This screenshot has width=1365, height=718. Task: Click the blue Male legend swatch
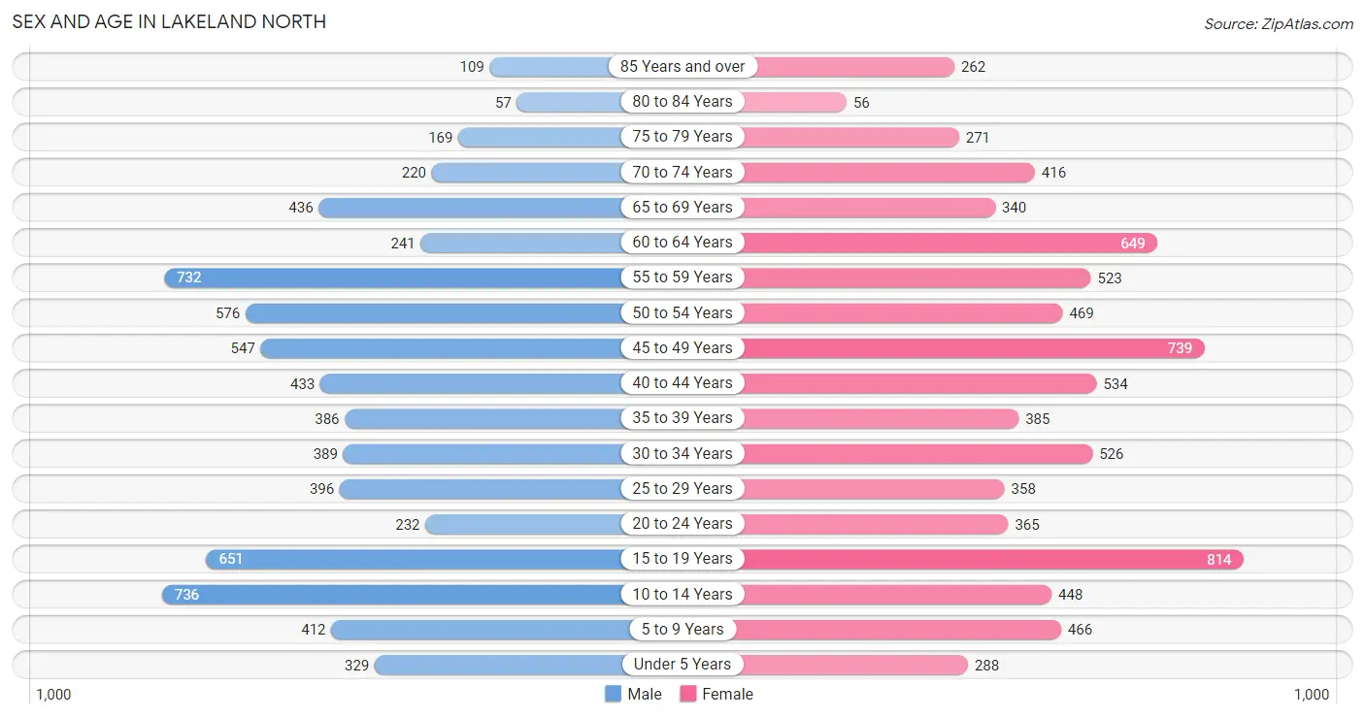coord(613,694)
